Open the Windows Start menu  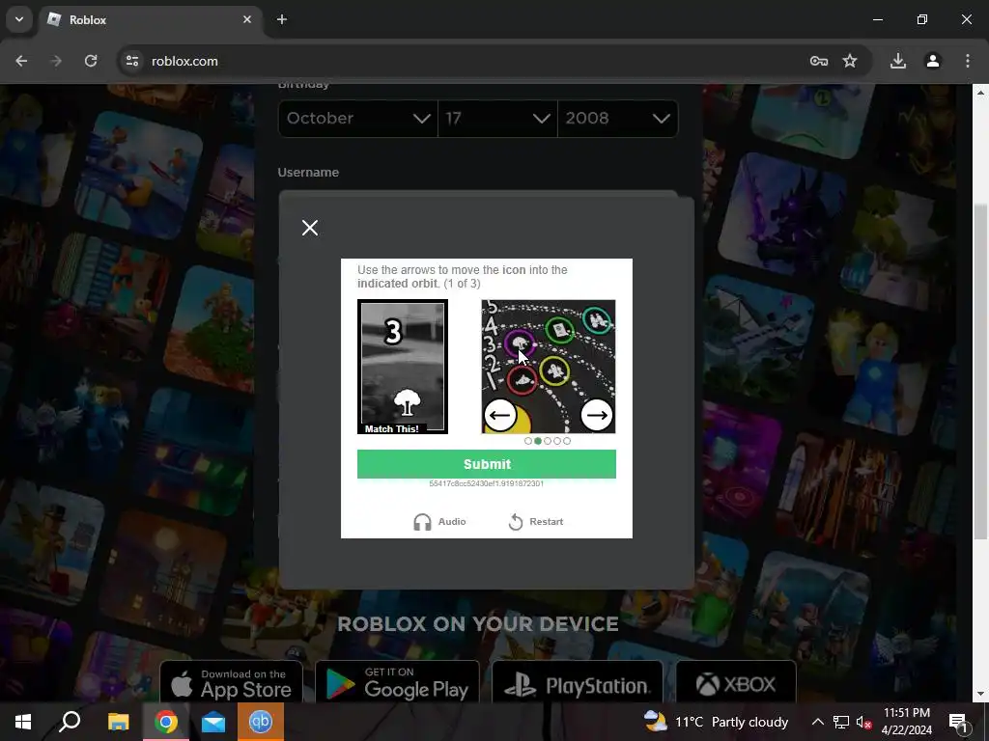pyautogui.click(x=23, y=722)
